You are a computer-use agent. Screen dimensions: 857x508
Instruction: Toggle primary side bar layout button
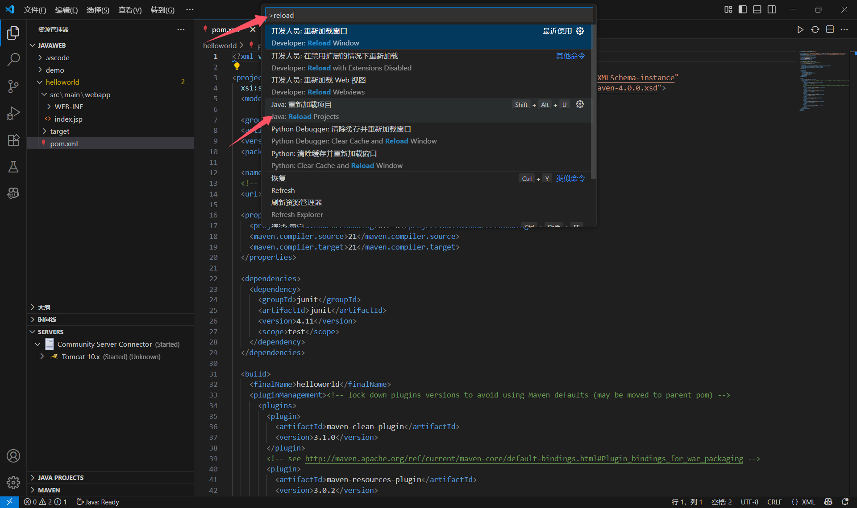pyautogui.click(x=743, y=9)
